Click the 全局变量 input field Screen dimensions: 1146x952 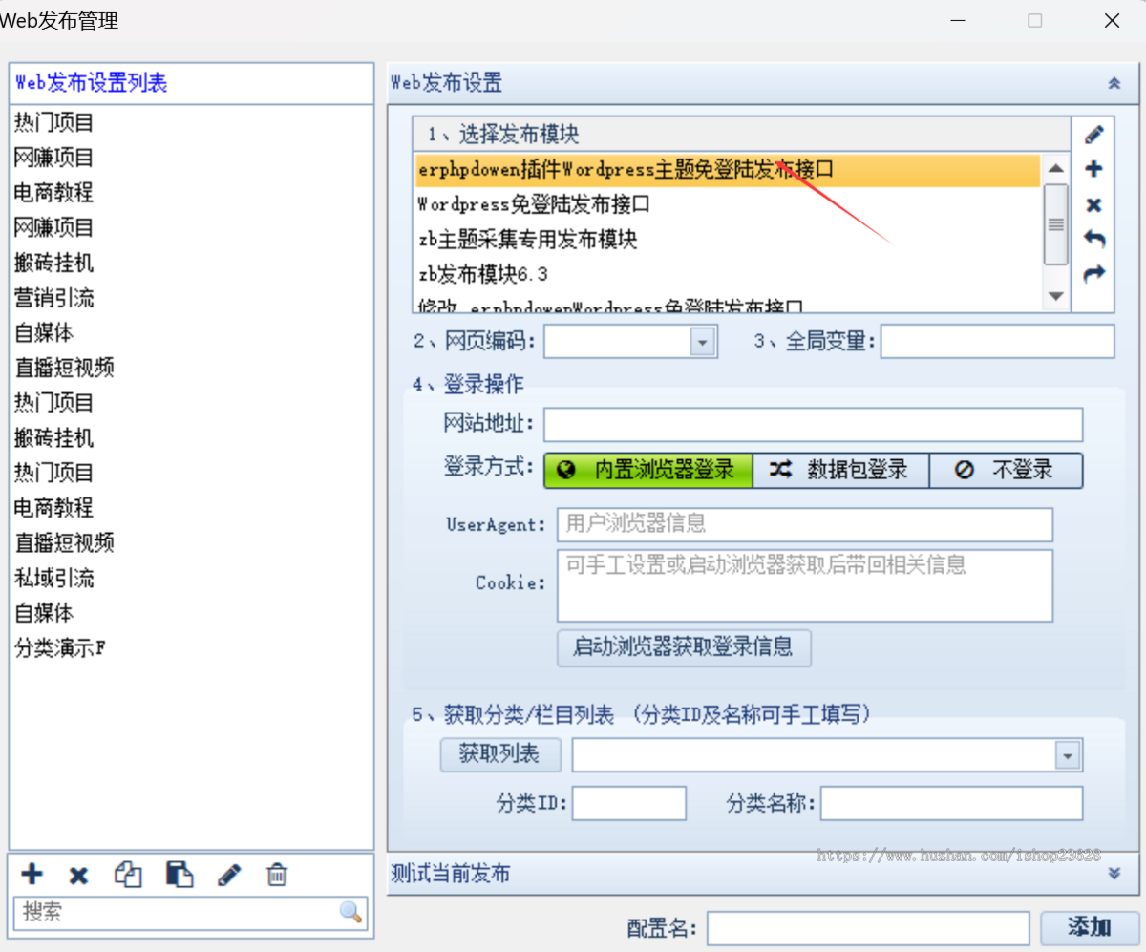click(997, 342)
